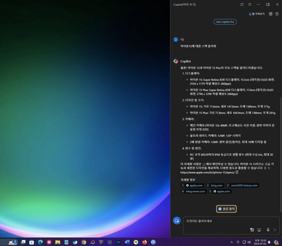The height and width of the screenshot is (246, 282).
Task: Open the blue checkmark task app in the taskbar
Action: coord(110,242)
